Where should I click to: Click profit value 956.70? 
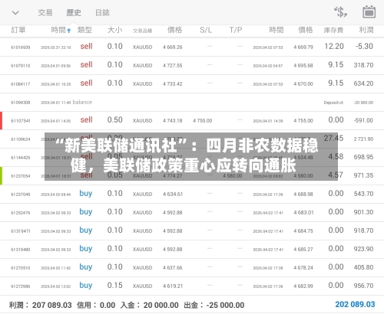tap(363, 286)
